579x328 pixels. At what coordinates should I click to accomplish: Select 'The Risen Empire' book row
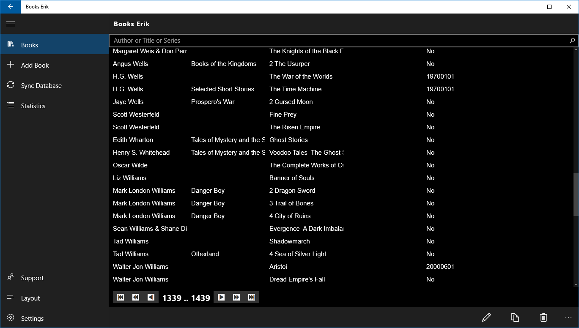click(341, 127)
